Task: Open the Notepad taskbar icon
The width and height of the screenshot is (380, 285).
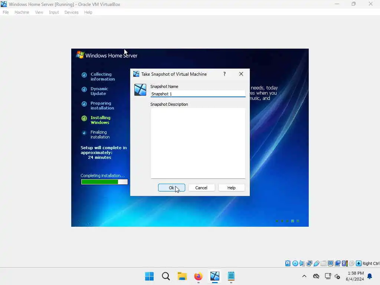Action: (231, 276)
